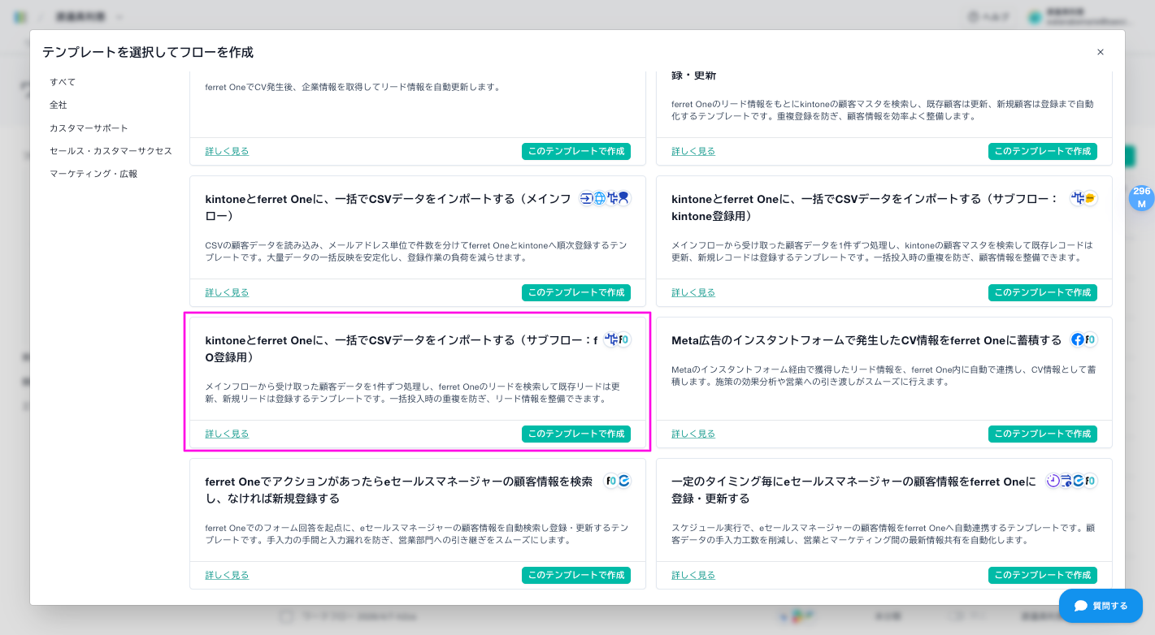Image resolution: width=1155 pixels, height=635 pixels.
Task: Select 全社 category filter
Action: (59, 105)
